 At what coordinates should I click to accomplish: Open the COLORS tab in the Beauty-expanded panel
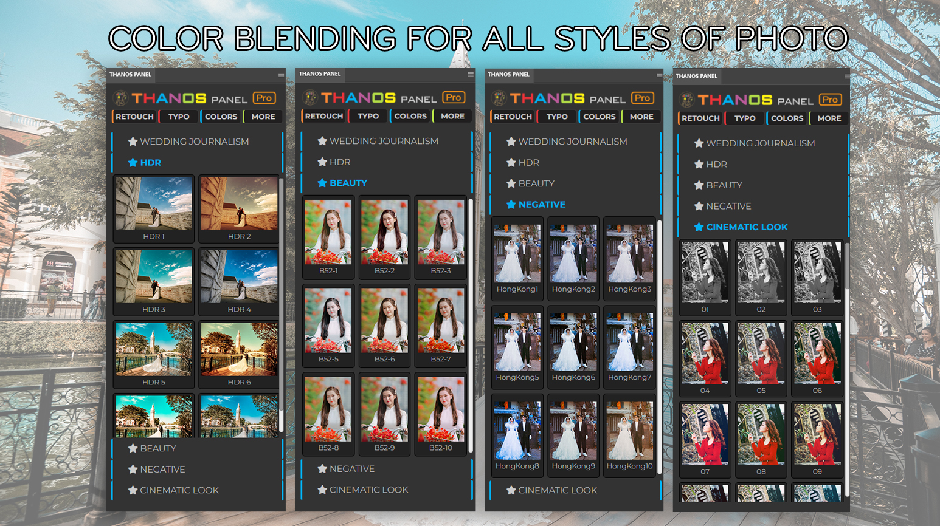[410, 116]
